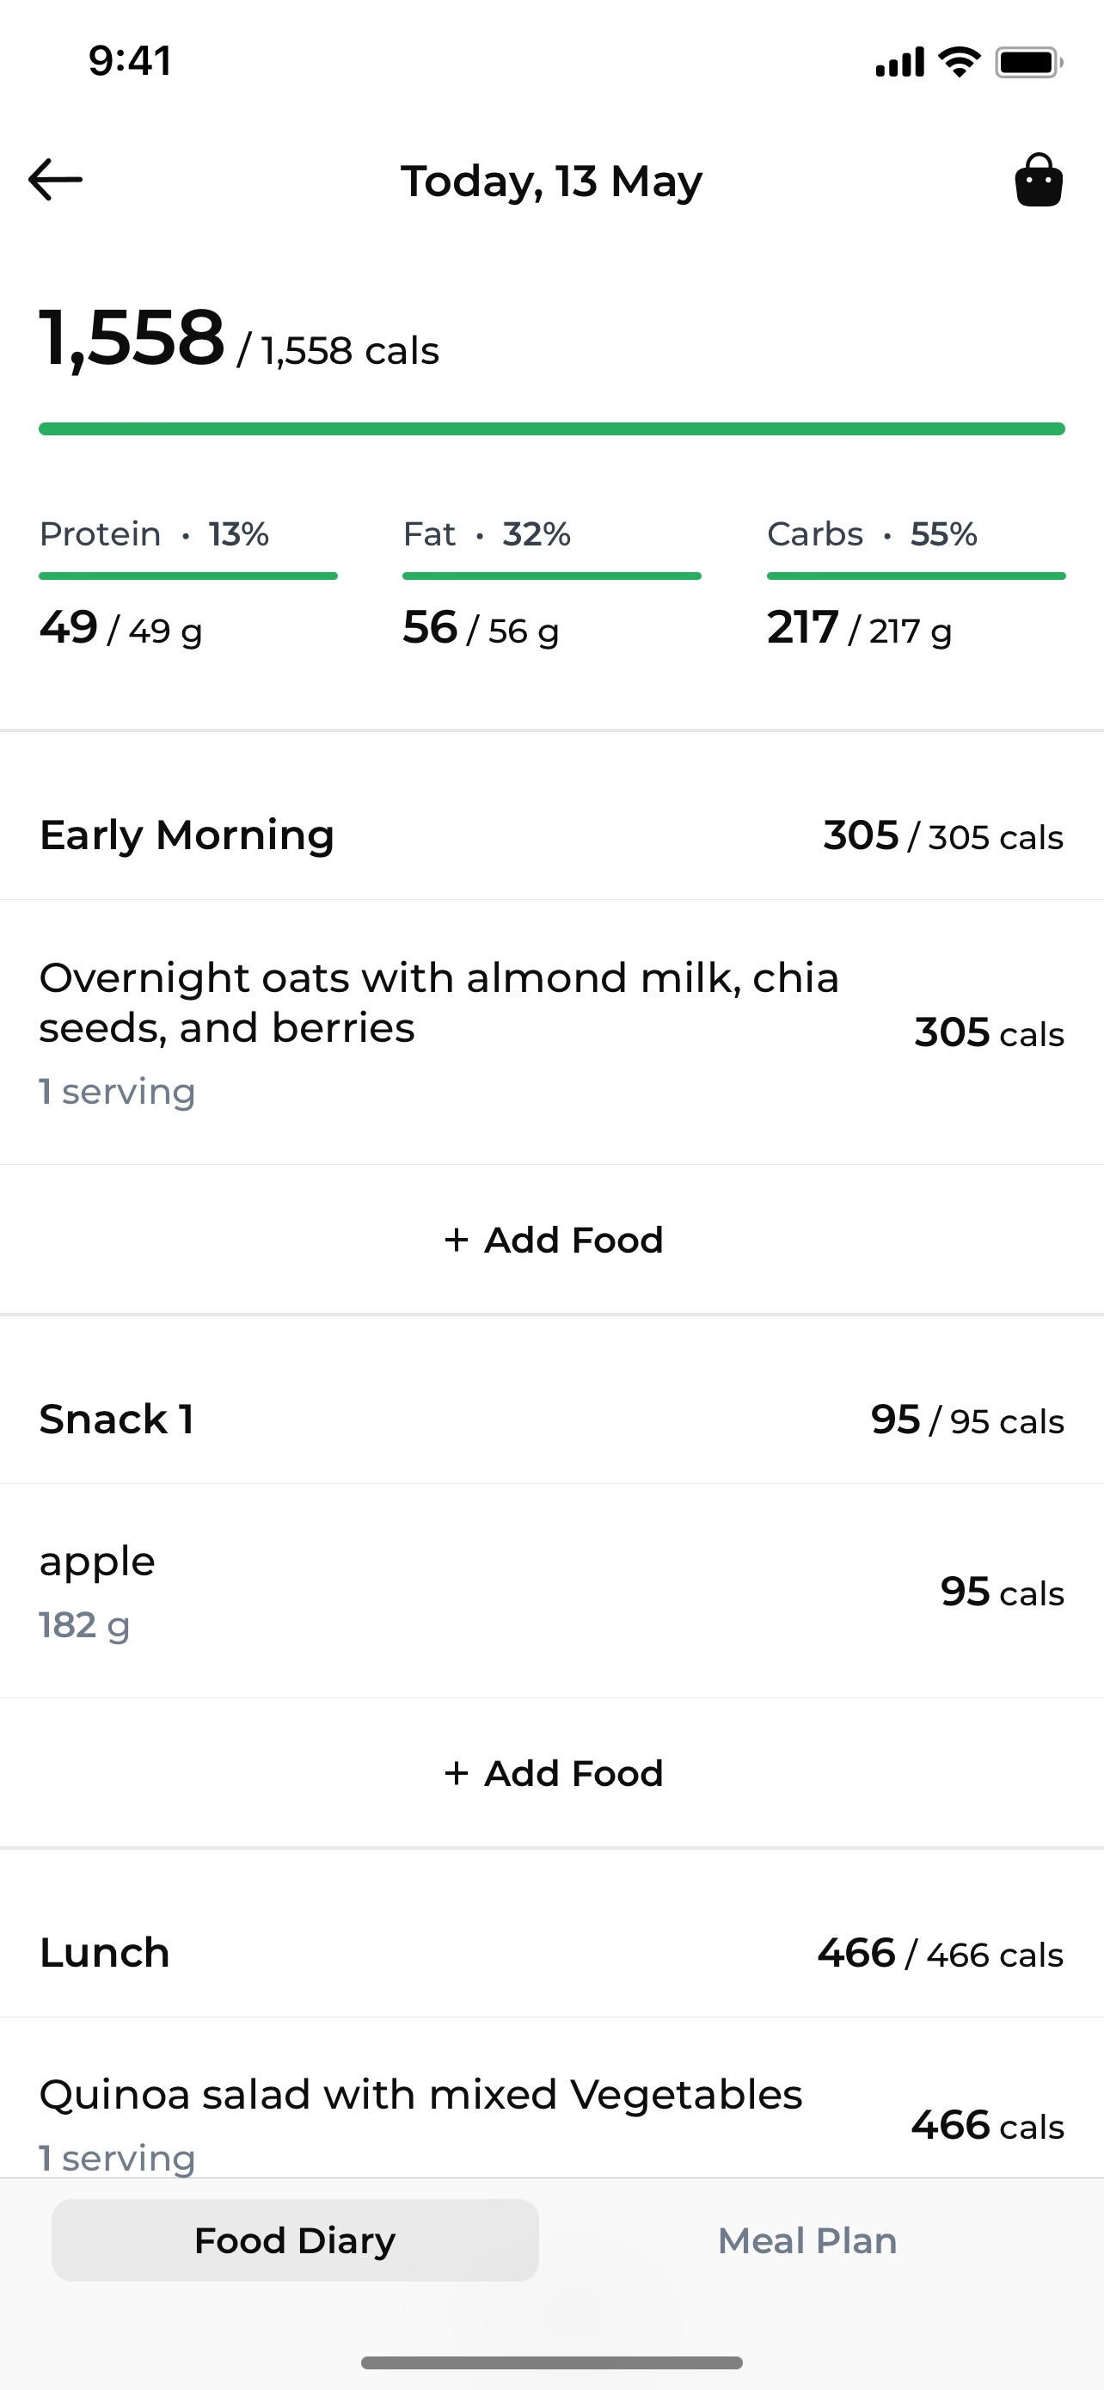Open the shopping bag icon
This screenshot has height=2390, width=1104.
1038,180
